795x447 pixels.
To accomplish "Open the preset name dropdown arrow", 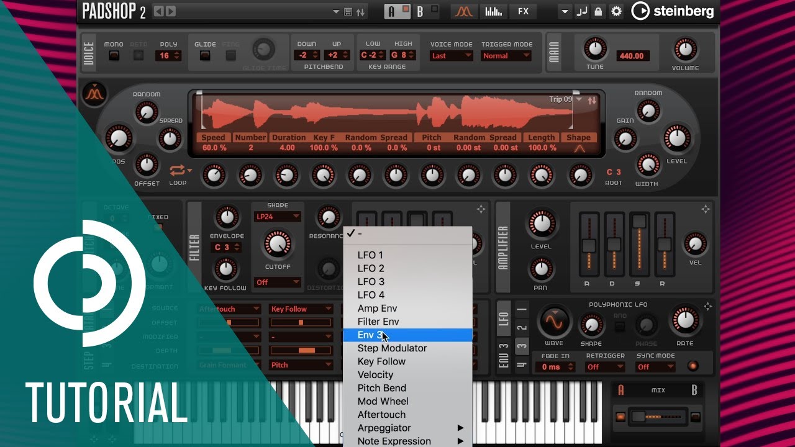I will [336, 12].
